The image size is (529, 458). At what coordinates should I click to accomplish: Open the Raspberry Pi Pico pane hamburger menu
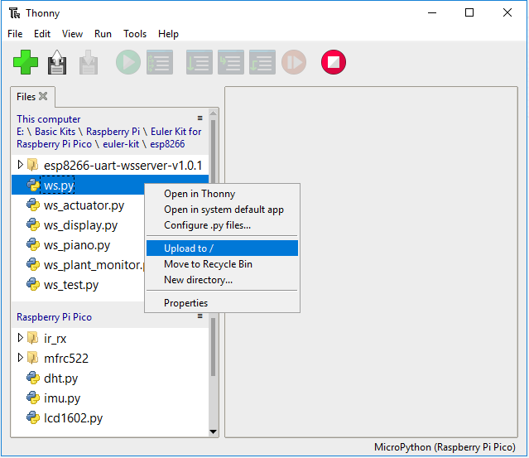pos(200,316)
